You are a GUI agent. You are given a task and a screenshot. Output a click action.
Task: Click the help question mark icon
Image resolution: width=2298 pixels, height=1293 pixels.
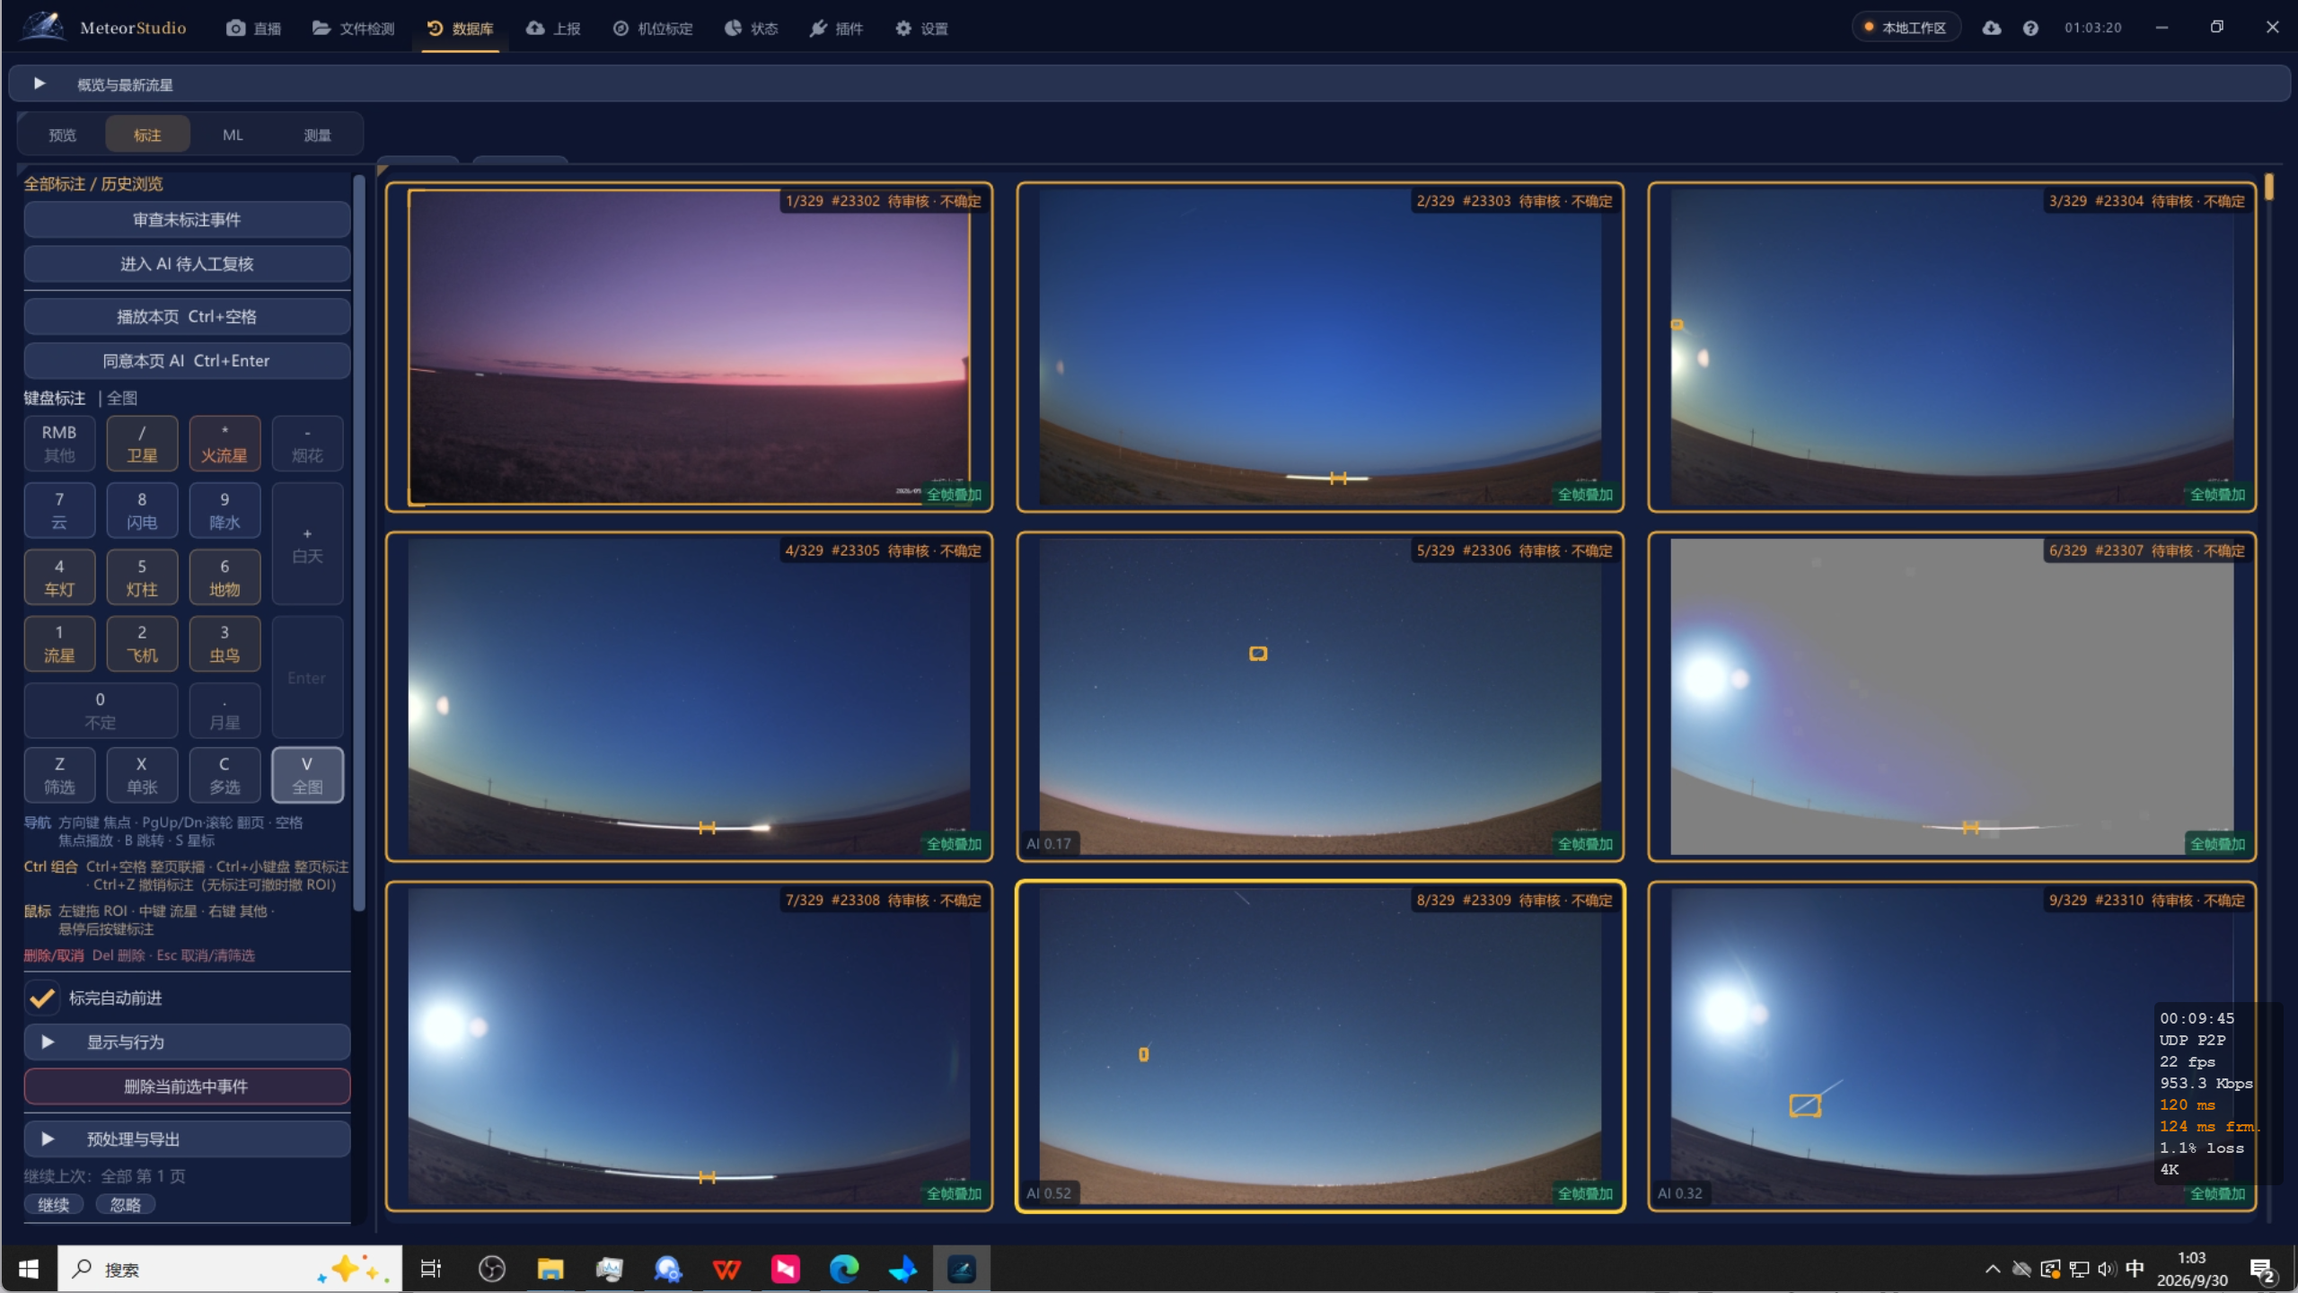point(2029,28)
